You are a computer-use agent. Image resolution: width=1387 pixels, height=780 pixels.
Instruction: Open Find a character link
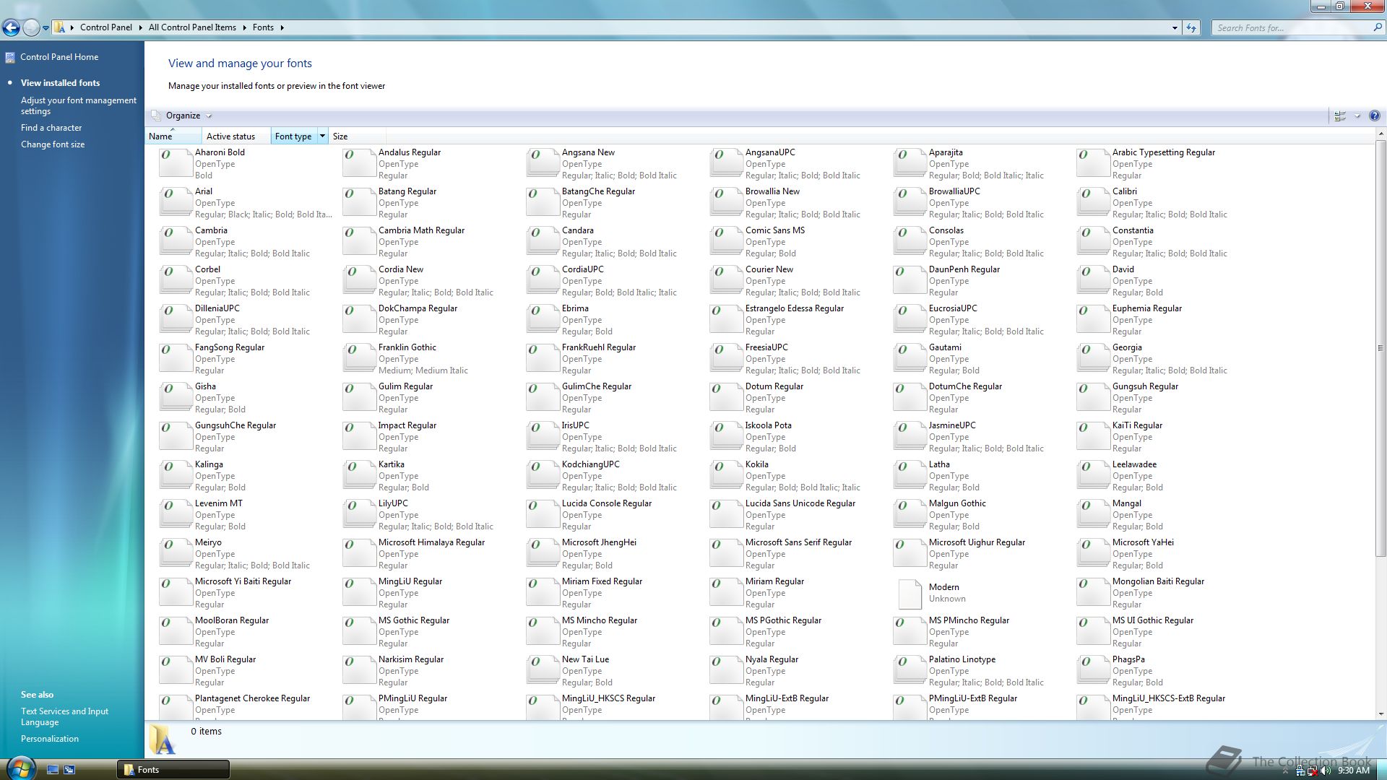(x=51, y=128)
